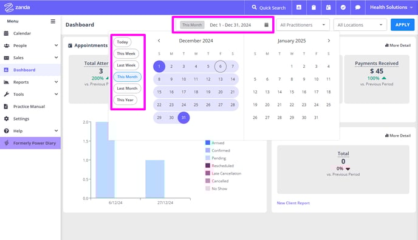The width and height of the screenshot is (418, 240).
Task: Select the Last Week preset
Action: click(126, 65)
